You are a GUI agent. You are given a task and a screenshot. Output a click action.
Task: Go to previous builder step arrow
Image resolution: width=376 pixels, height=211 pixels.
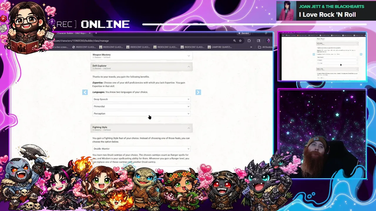click(x=85, y=92)
